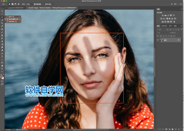The image size is (184, 131).
Task: Open the blend mode dropdown in Layers
Action: [x=162, y=33]
